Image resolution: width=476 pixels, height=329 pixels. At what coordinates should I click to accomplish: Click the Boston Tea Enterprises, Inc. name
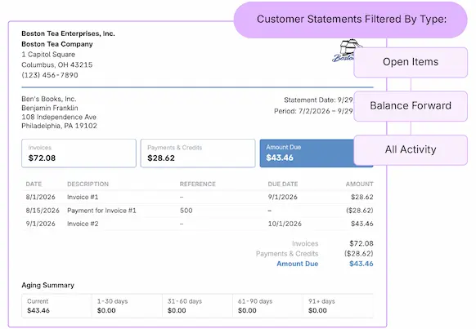point(68,33)
